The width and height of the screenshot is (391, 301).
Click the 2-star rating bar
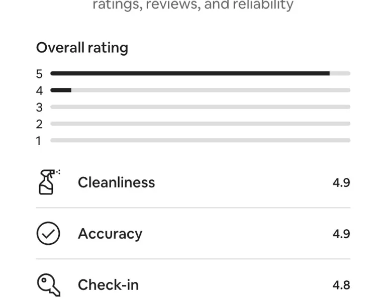point(200,124)
